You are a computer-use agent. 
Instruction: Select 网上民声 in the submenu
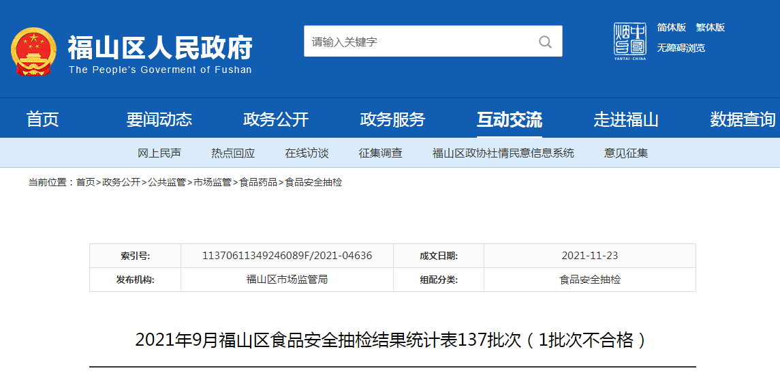coord(159,153)
